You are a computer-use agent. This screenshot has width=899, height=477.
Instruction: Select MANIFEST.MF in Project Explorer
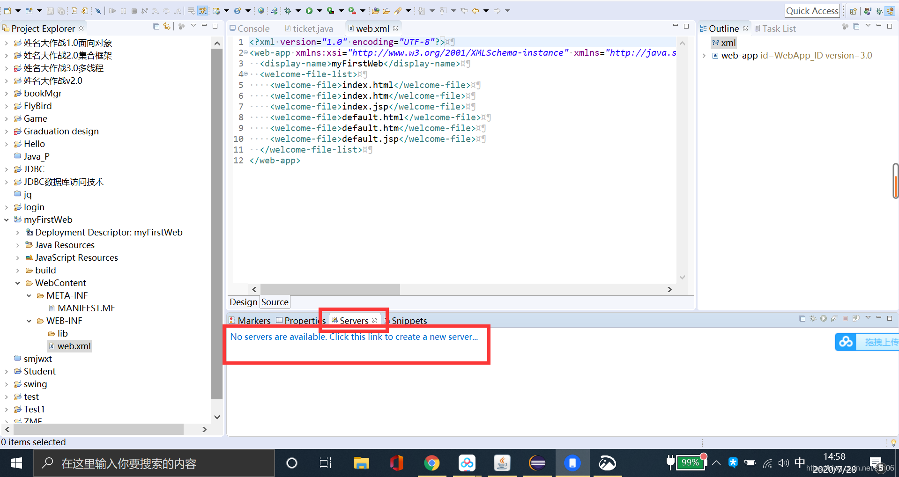[82, 308]
